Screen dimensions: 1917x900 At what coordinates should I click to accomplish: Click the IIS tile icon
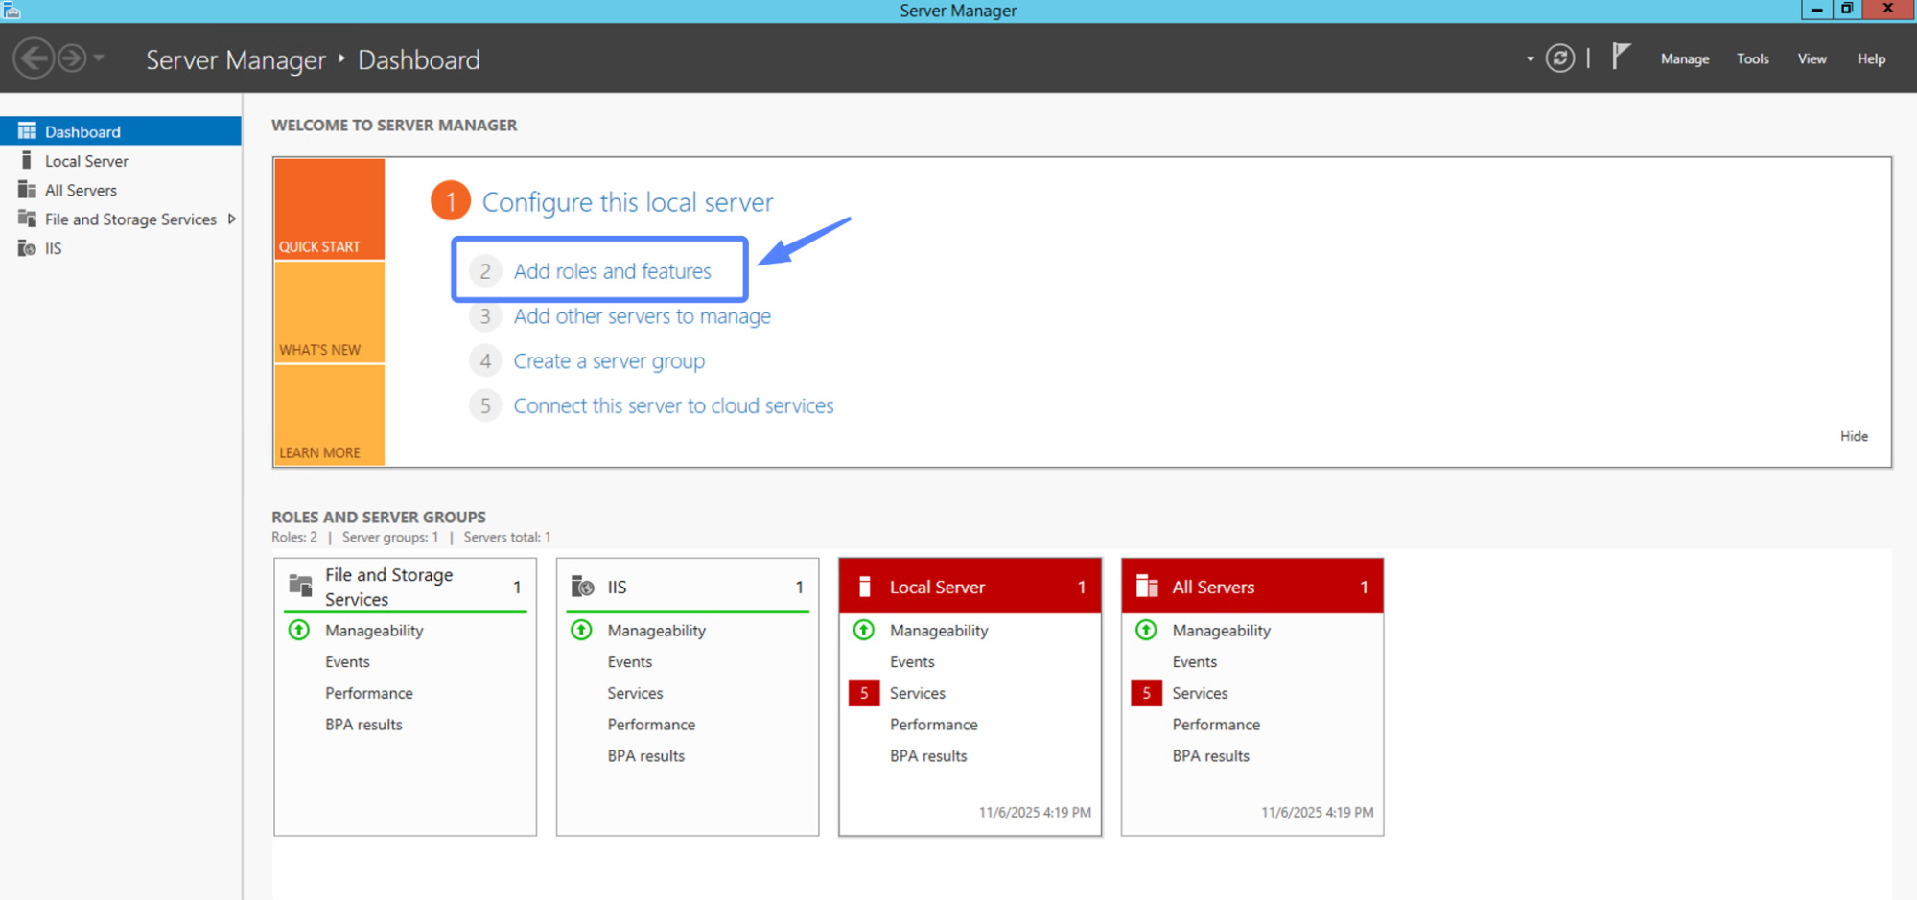coord(582,587)
